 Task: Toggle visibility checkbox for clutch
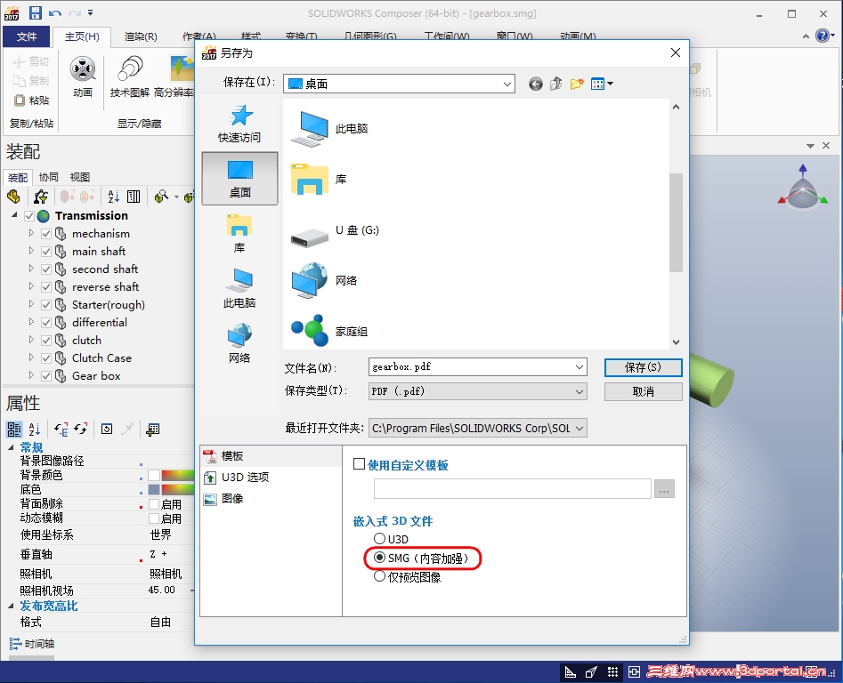(46, 341)
